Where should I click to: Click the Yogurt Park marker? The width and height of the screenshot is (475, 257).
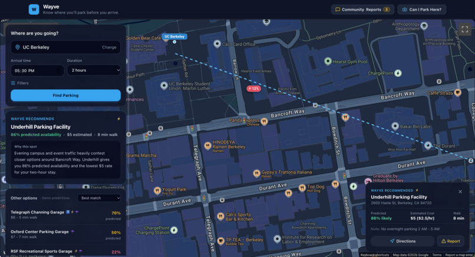coord(157,191)
